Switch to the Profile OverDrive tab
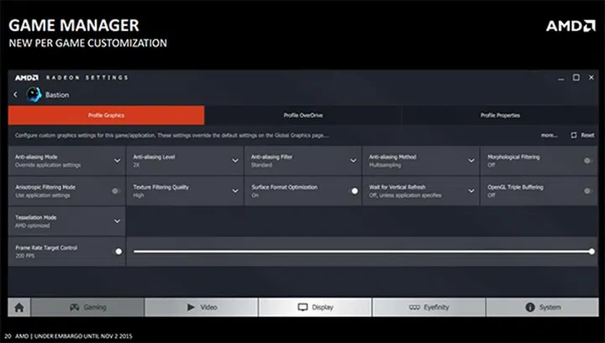 coord(302,116)
